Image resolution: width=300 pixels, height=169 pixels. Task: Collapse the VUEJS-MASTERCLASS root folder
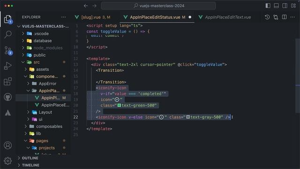coord(43,26)
